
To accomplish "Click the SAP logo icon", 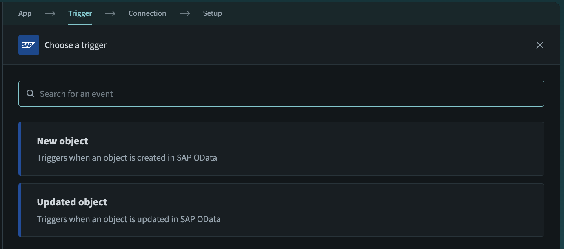I will (29, 45).
